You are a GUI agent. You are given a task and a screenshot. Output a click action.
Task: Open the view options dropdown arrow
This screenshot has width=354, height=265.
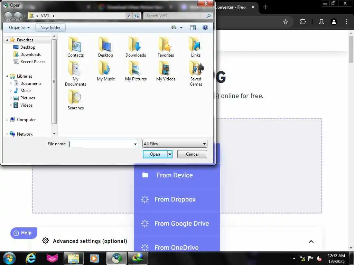pyautogui.click(x=181, y=28)
